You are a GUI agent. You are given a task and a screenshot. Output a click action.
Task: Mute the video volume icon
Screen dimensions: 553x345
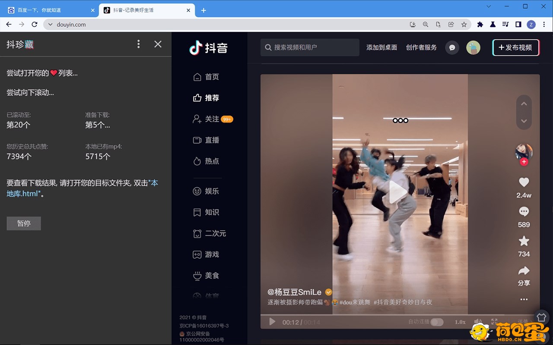click(x=477, y=322)
